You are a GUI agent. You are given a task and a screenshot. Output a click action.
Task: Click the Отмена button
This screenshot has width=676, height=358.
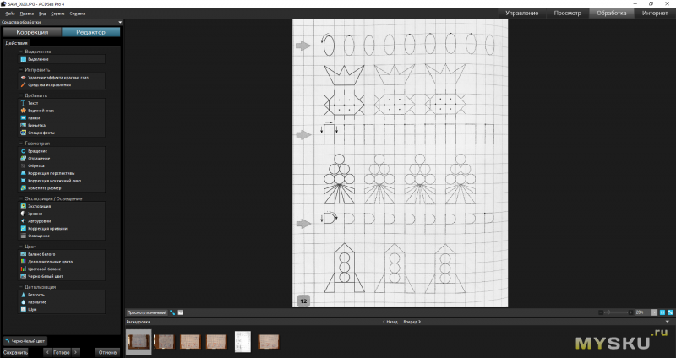(107, 351)
